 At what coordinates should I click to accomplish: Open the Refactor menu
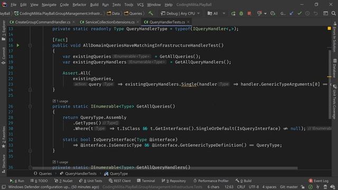(x=79, y=5)
